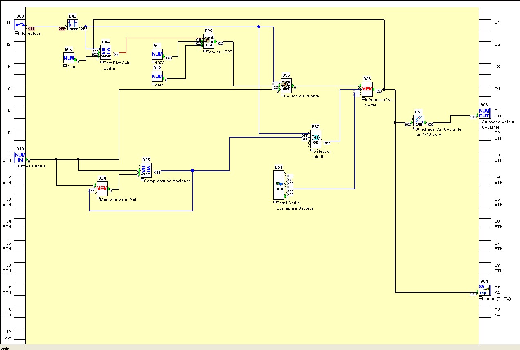520x350 pixels.
Task: Click the B35 MUX Bouton ou Pupitre block
Action: [286, 85]
